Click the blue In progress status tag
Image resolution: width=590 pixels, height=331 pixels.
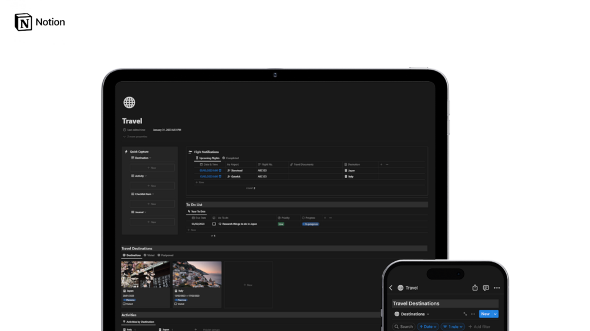tap(311, 224)
